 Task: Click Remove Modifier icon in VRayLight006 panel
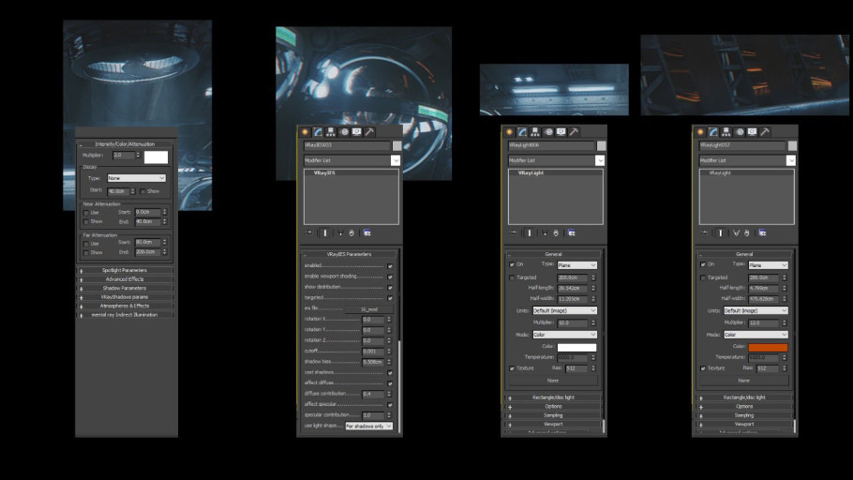[556, 232]
